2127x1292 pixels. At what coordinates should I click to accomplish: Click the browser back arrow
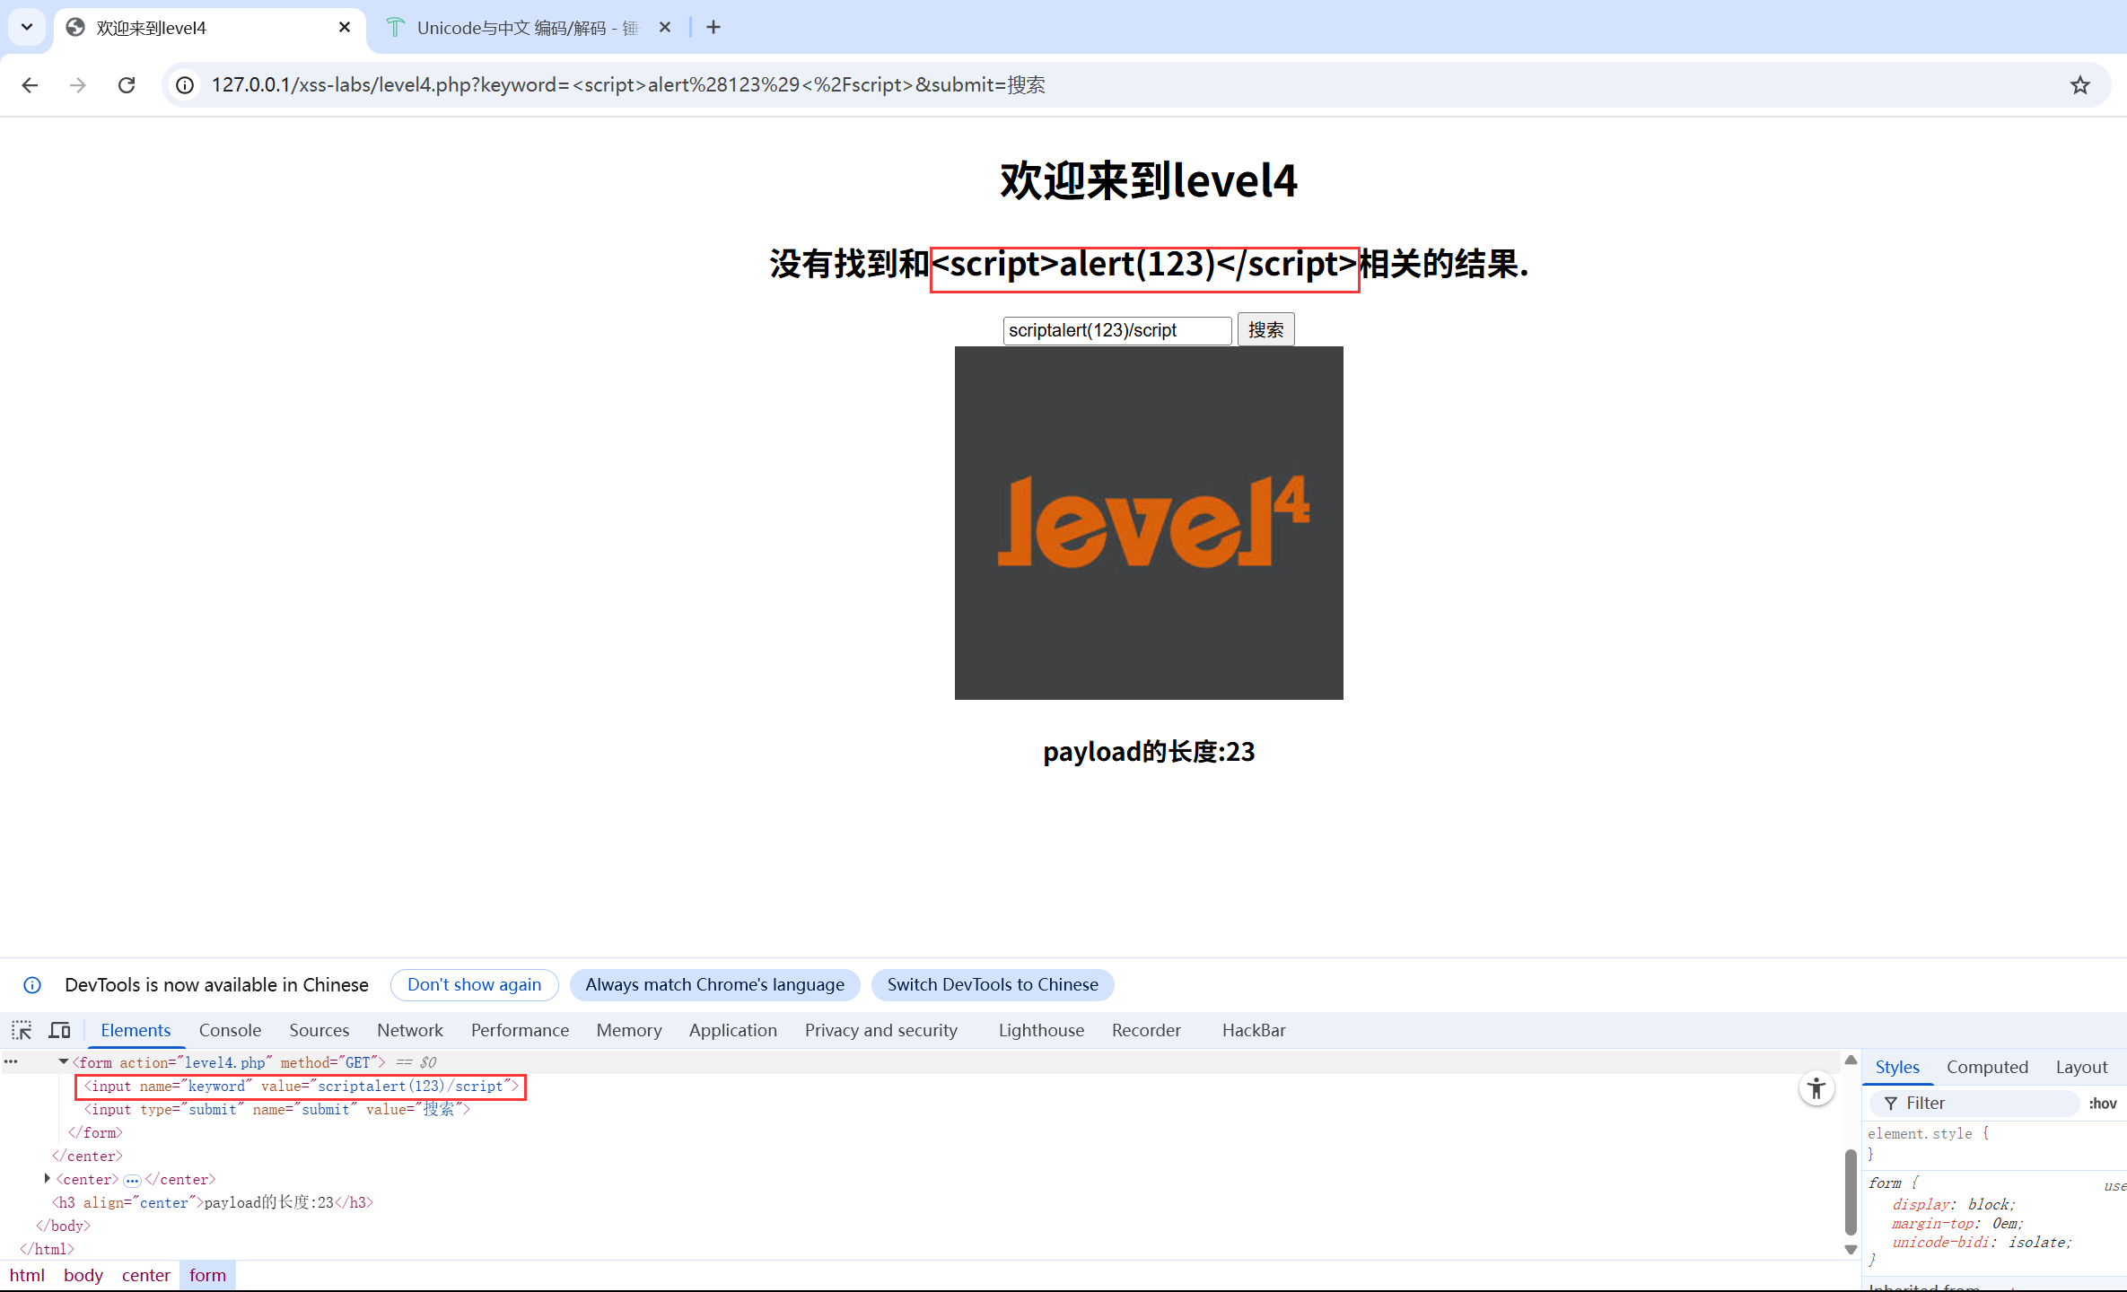pyautogui.click(x=30, y=85)
